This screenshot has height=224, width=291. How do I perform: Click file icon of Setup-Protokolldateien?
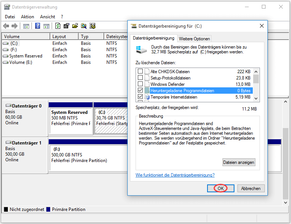[x=147, y=78]
